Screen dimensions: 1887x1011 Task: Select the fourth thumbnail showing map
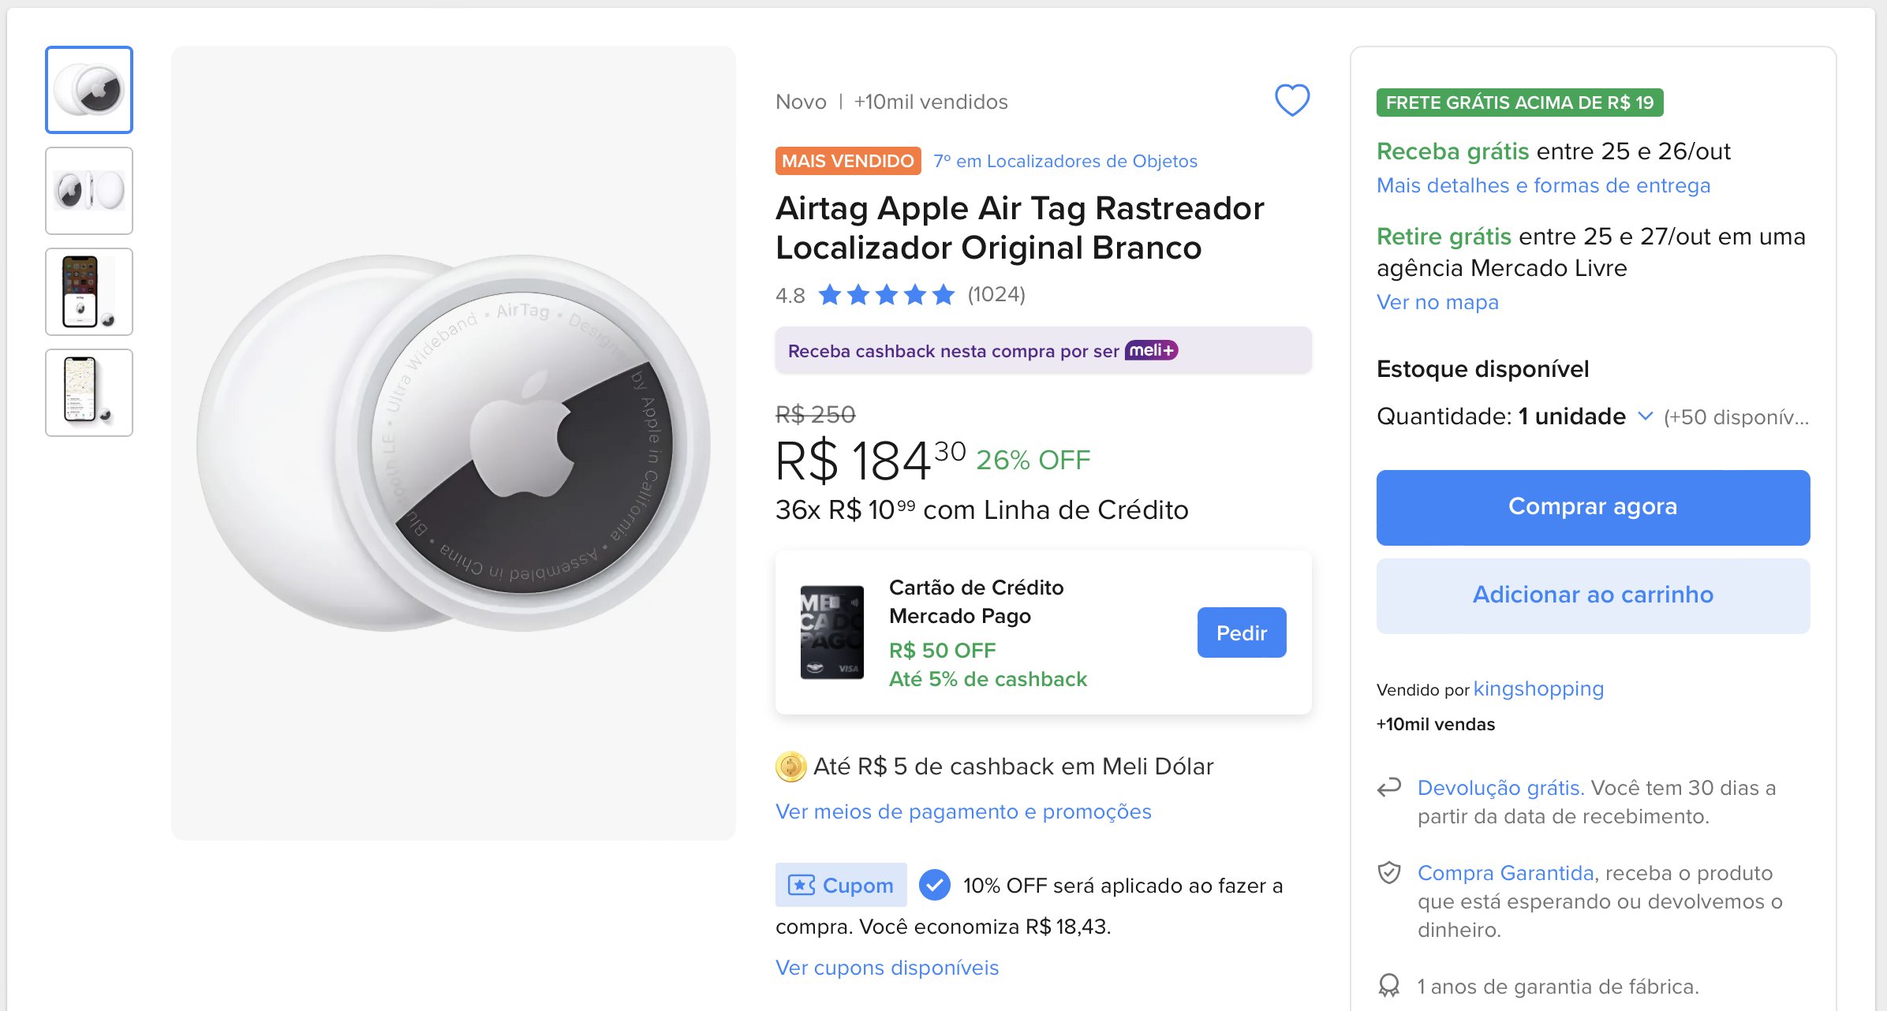pos(89,393)
